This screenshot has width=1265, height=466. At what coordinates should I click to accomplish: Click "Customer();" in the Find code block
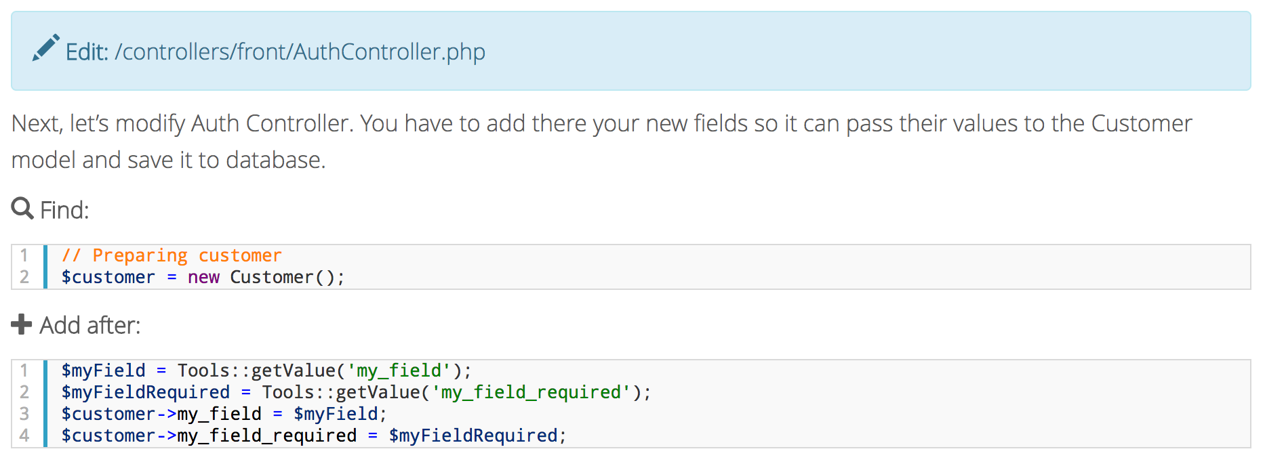pos(287,277)
